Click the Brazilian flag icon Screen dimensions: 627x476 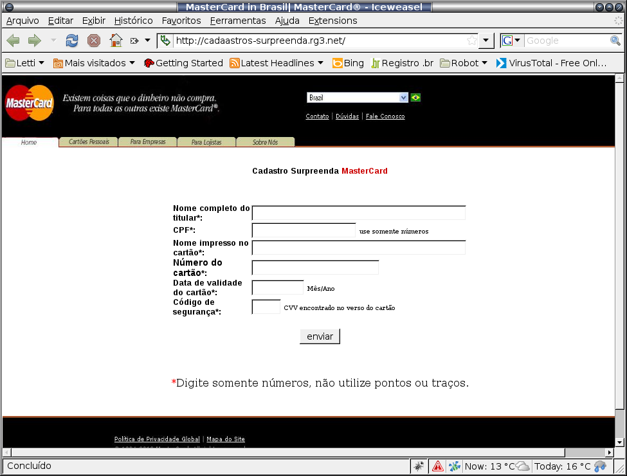[x=415, y=98]
